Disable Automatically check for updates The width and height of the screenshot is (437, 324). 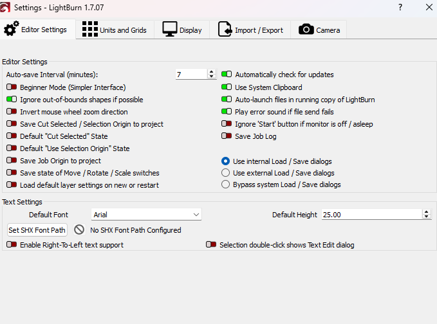(x=227, y=75)
